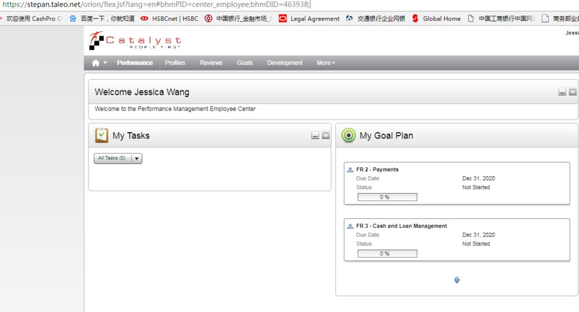The image size is (579, 312).
Task: Click the FR 3 progress bar at 0 %
Action: tap(387, 254)
